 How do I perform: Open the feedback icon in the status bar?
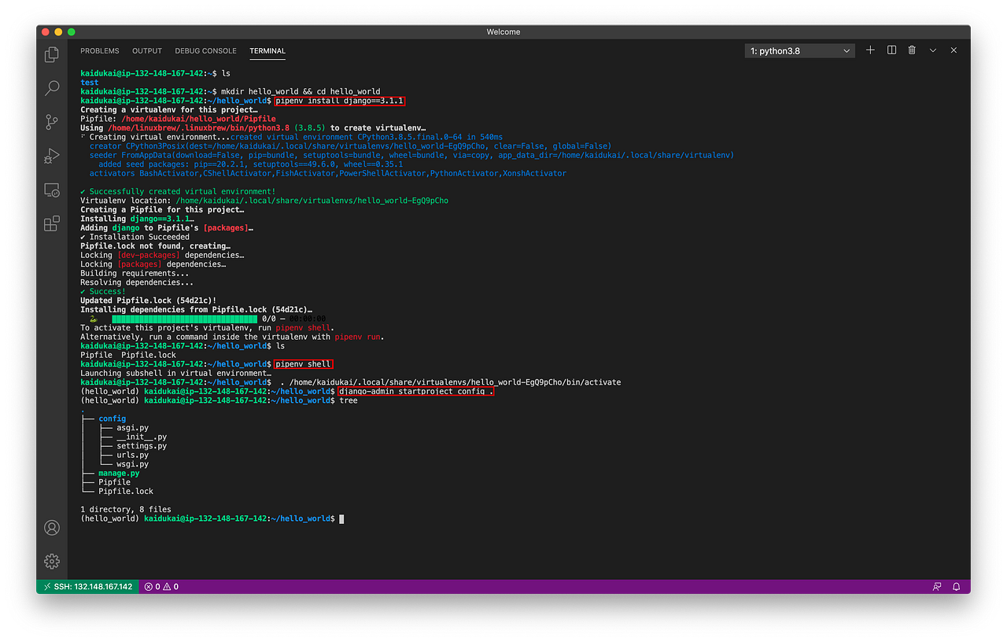[937, 587]
